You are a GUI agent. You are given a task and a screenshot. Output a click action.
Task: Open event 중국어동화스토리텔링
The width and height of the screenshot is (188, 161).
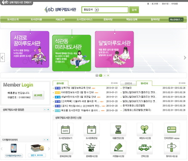pyautogui.click(x=134, y=105)
